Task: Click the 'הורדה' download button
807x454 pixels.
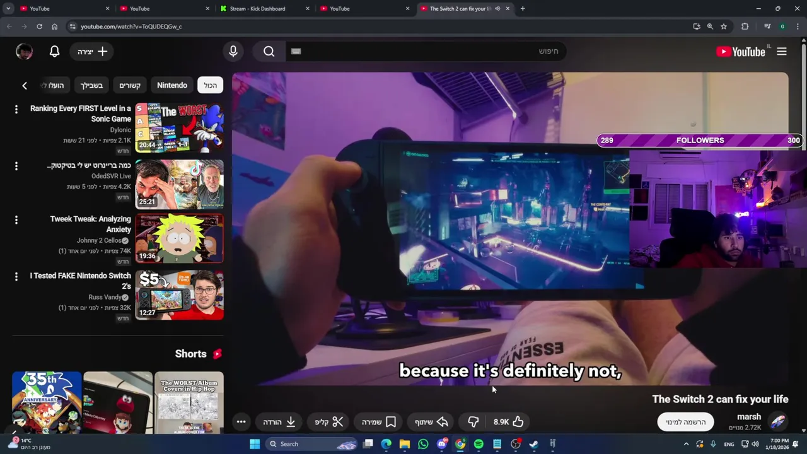Action: coord(279,422)
